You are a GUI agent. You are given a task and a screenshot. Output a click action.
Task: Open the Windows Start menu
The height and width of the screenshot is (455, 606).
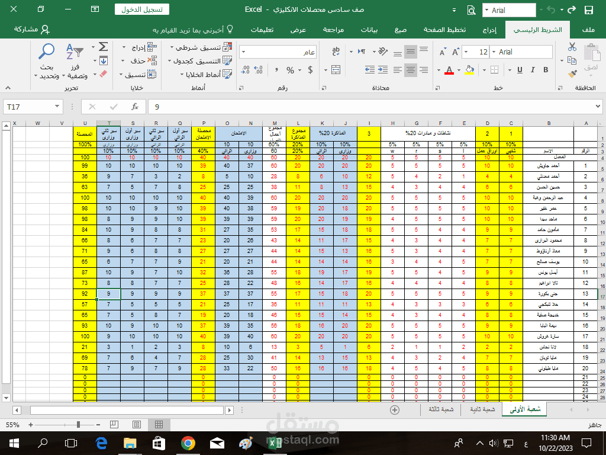click(14, 443)
